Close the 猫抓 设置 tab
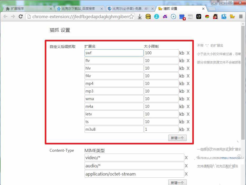 (203, 9)
